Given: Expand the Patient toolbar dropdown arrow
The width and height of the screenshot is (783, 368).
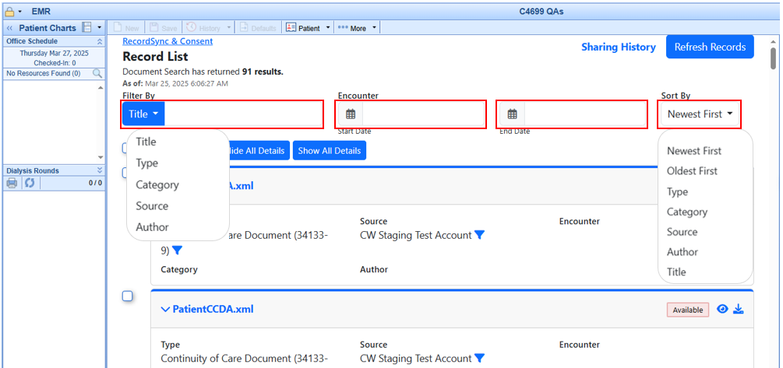Looking at the screenshot, I should (327, 28).
